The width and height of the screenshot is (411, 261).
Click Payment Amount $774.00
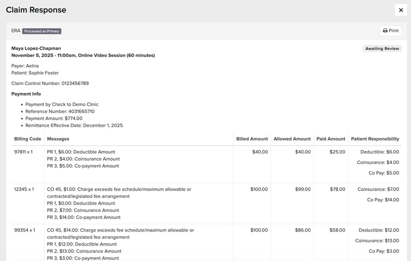[x=54, y=119]
